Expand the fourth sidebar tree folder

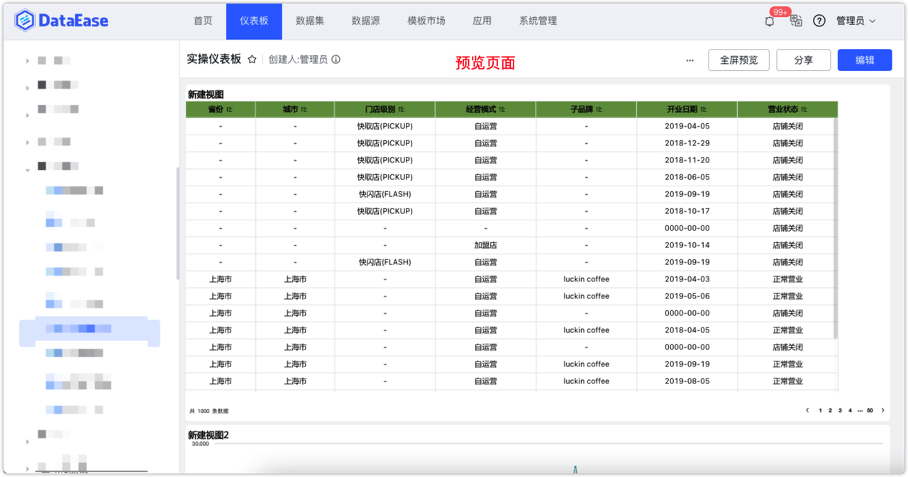(28, 142)
